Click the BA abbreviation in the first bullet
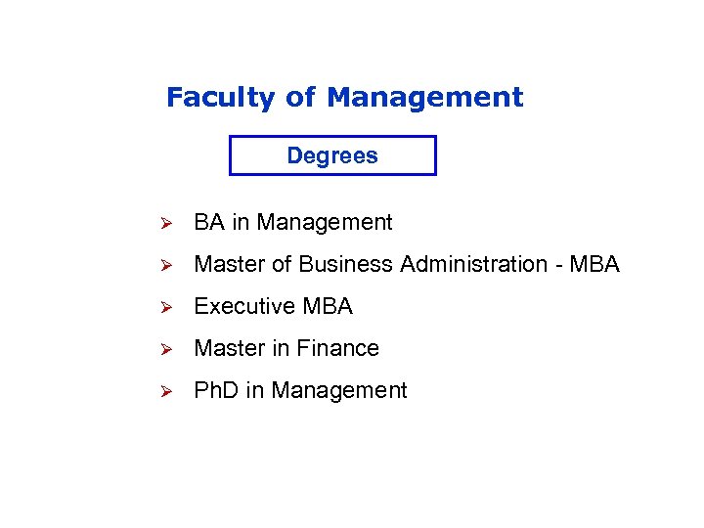The width and height of the screenshot is (704, 528). coord(209,223)
